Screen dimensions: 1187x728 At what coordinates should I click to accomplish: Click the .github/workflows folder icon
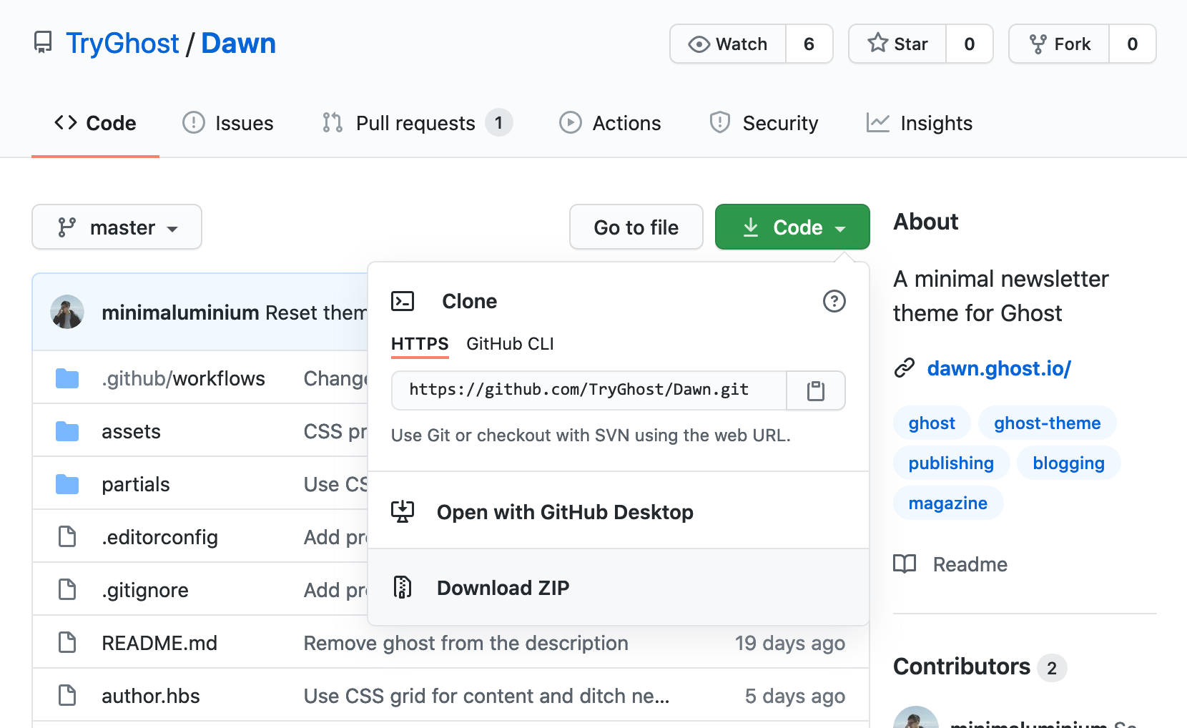[67, 378]
